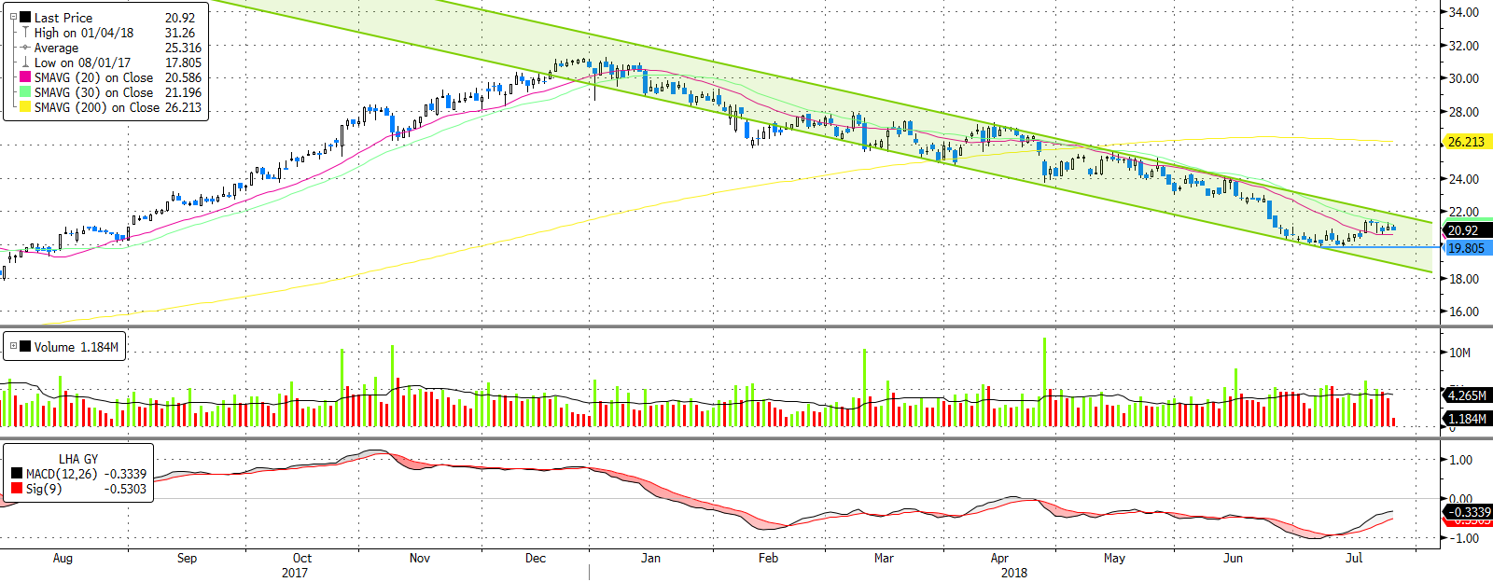Screen dimensions: 1493x582
Task: Click the Jan label on time axis
Action: point(650,558)
